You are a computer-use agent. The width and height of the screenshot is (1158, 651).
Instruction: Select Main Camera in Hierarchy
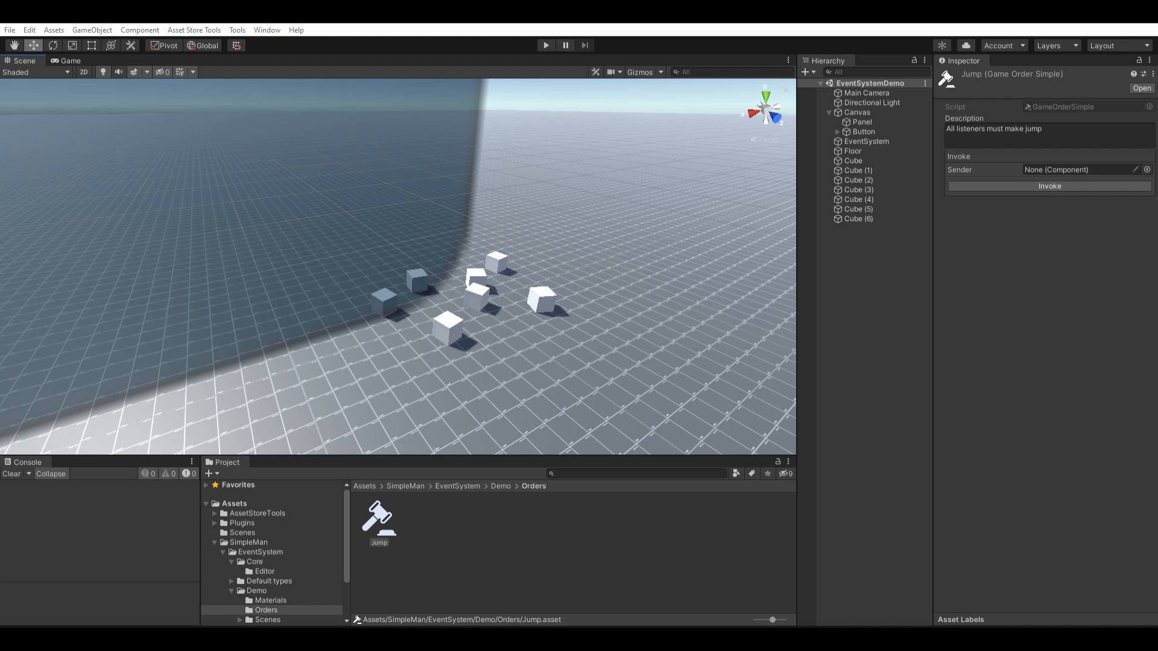(x=866, y=93)
